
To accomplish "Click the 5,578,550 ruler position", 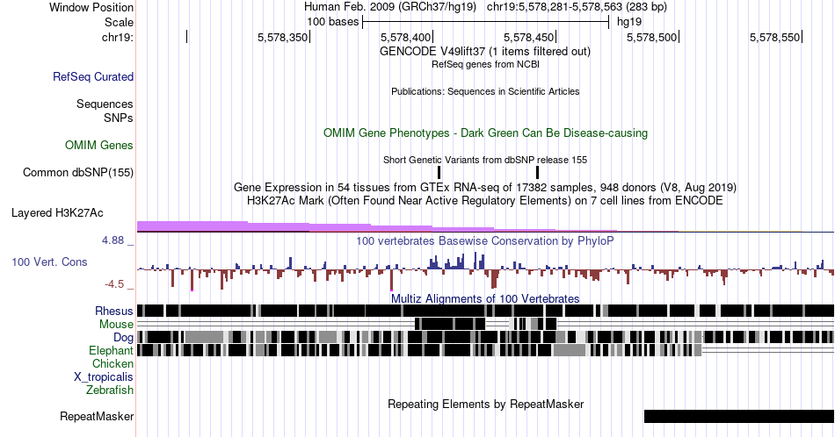I will 774,37.
